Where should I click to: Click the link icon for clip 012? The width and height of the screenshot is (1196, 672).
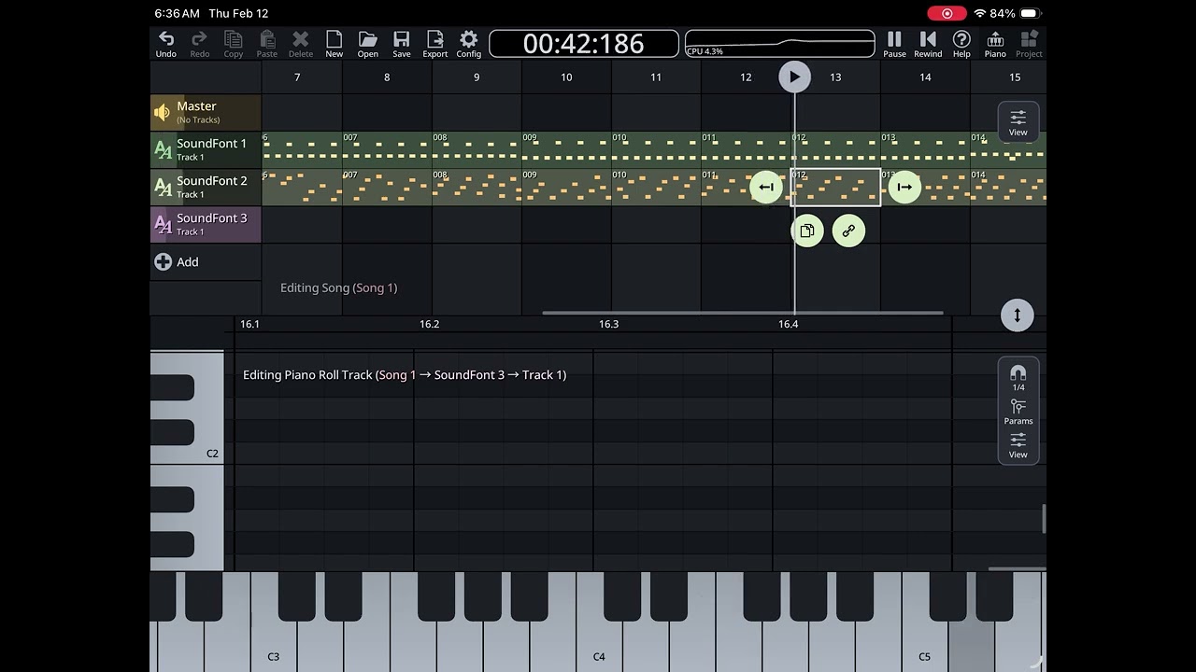pos(848,231)
